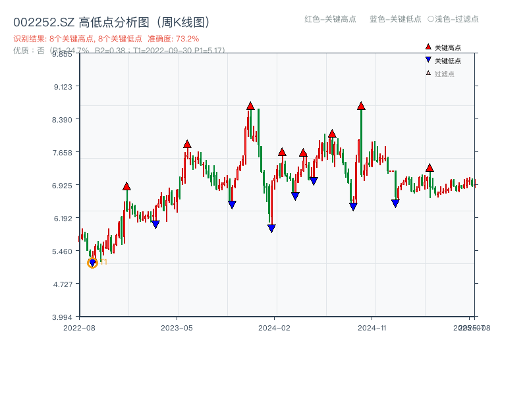Select the red high marker just right of the 2024-02 tick
Screen dimensions: 527x395
click(x=282, y=152)
